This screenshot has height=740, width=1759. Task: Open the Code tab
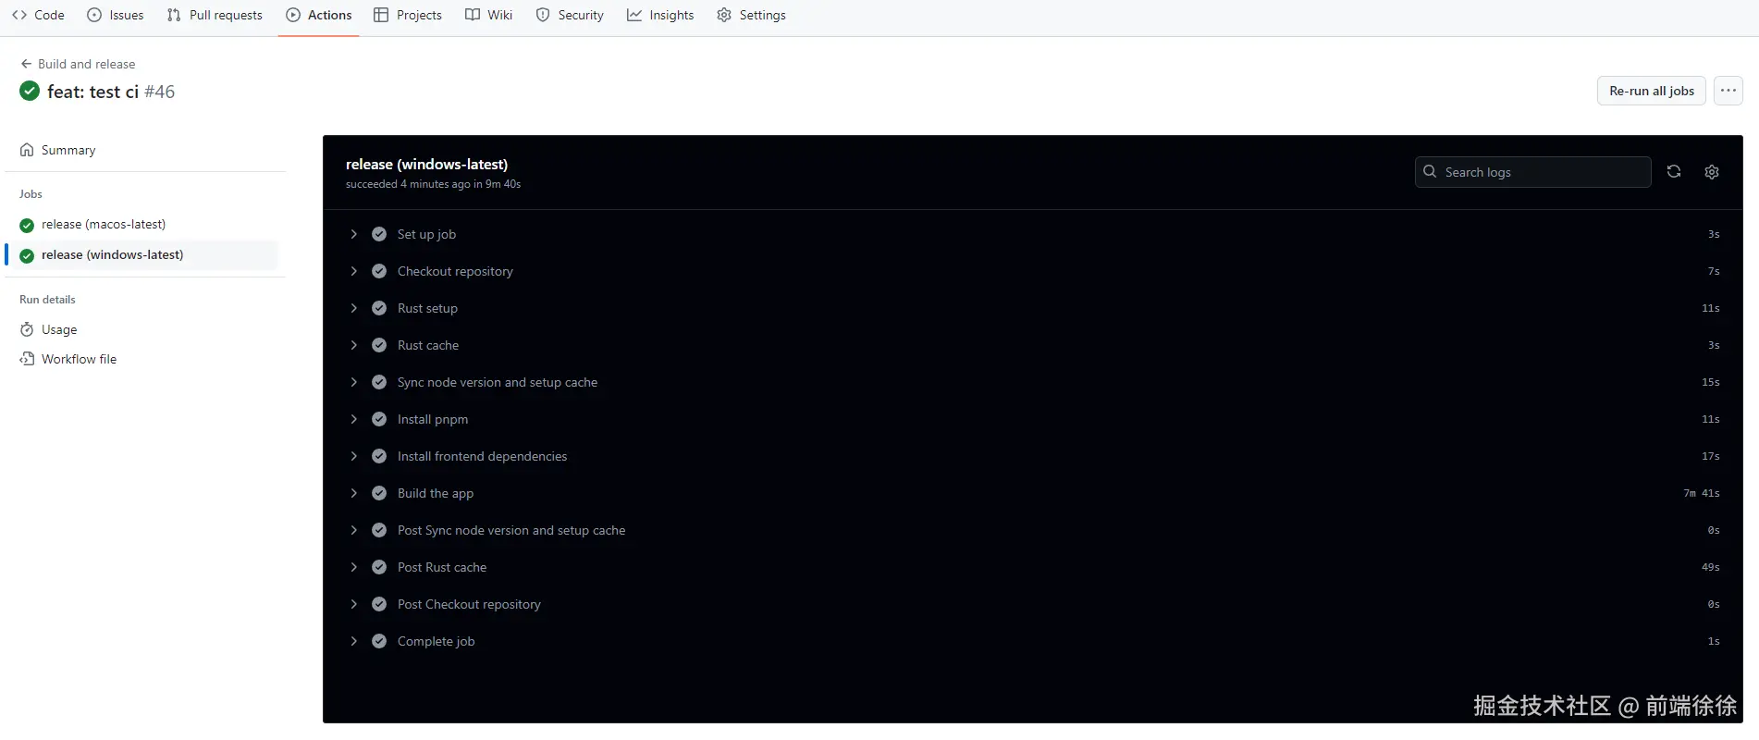point(38,15)
